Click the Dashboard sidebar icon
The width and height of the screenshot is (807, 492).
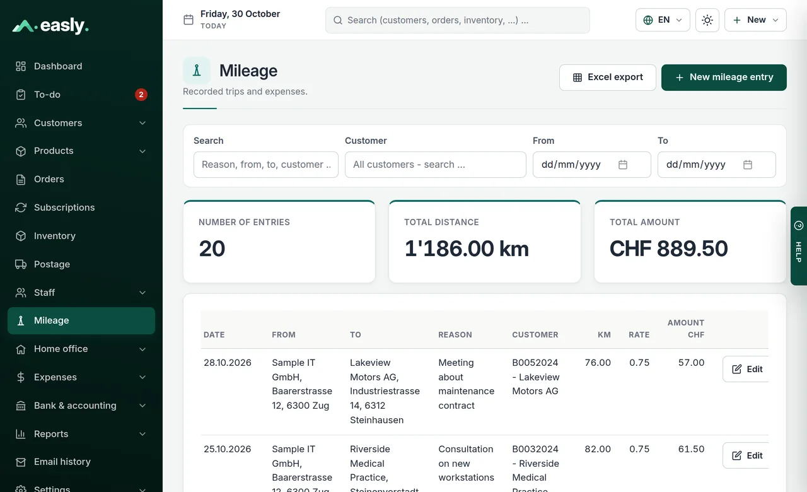coord(21,66)
